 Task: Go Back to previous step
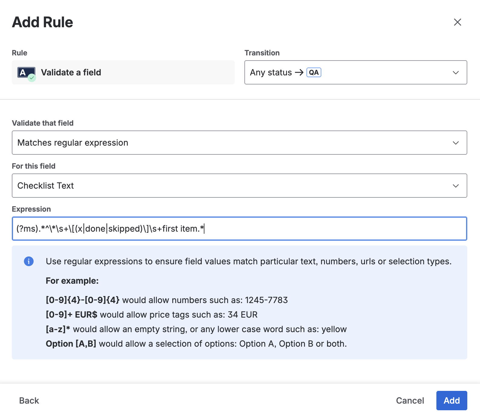[x=29, y=401]
